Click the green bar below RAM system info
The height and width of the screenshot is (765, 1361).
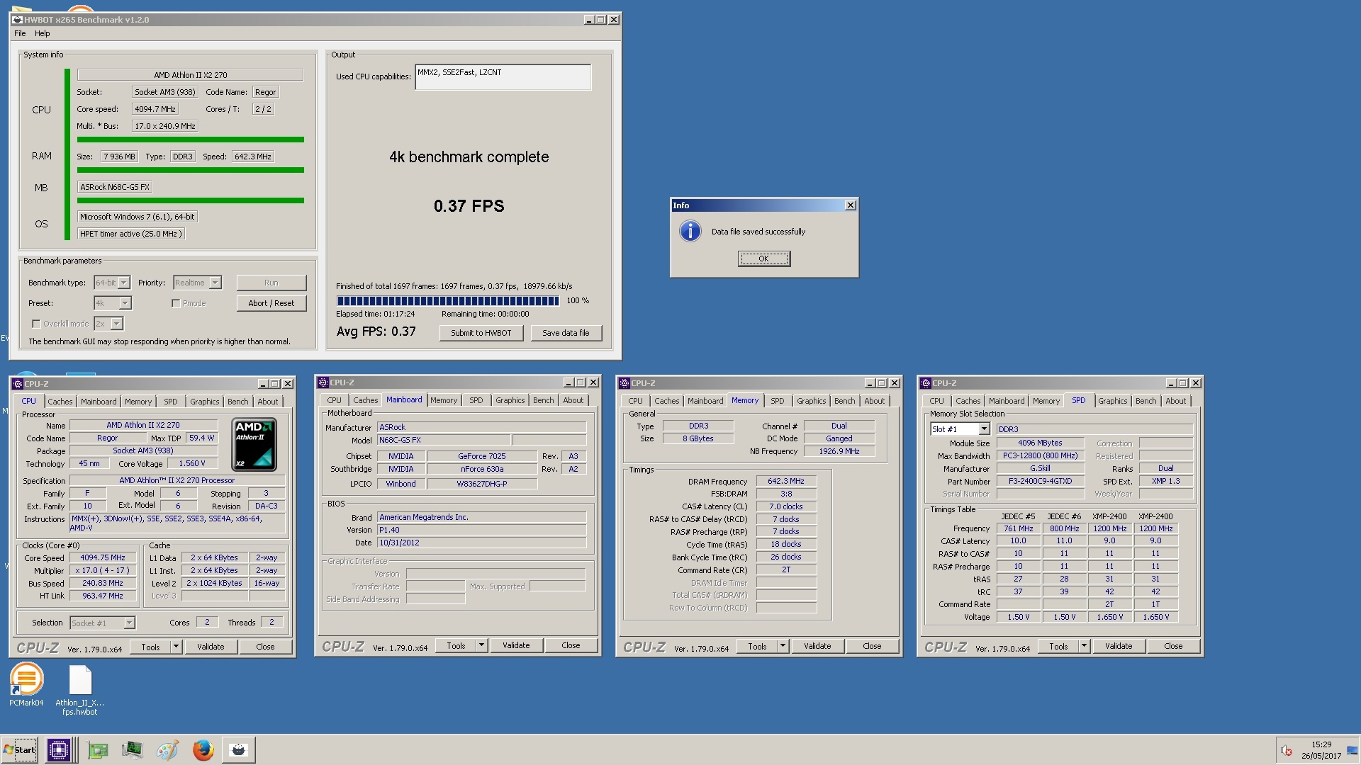click(190, 170)
